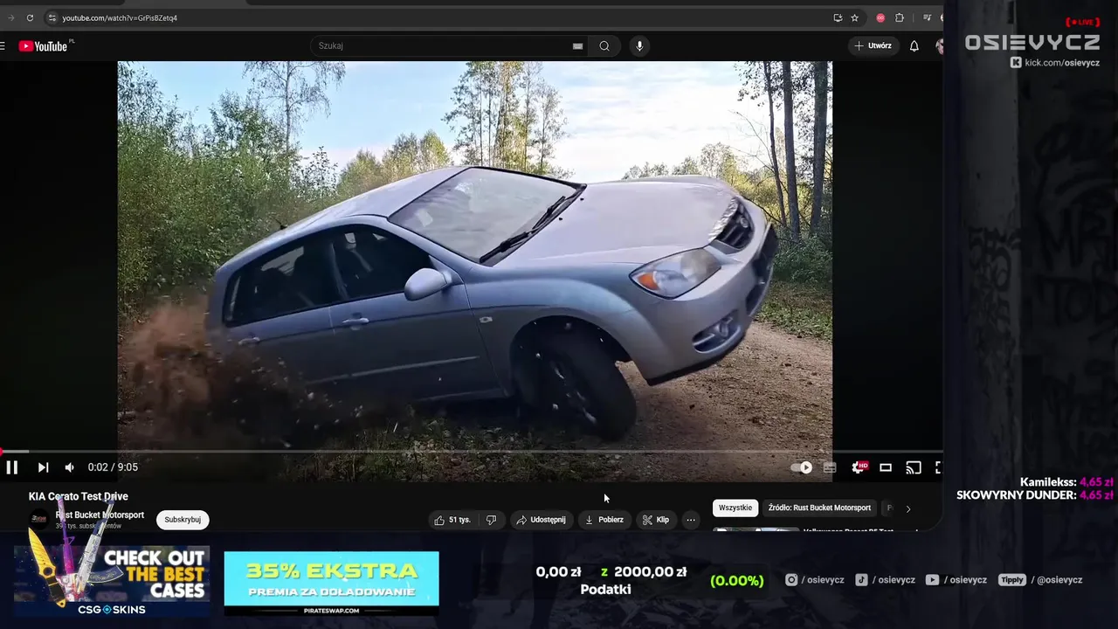Click the Tipply @osievycz handle

coord(1040,580)
